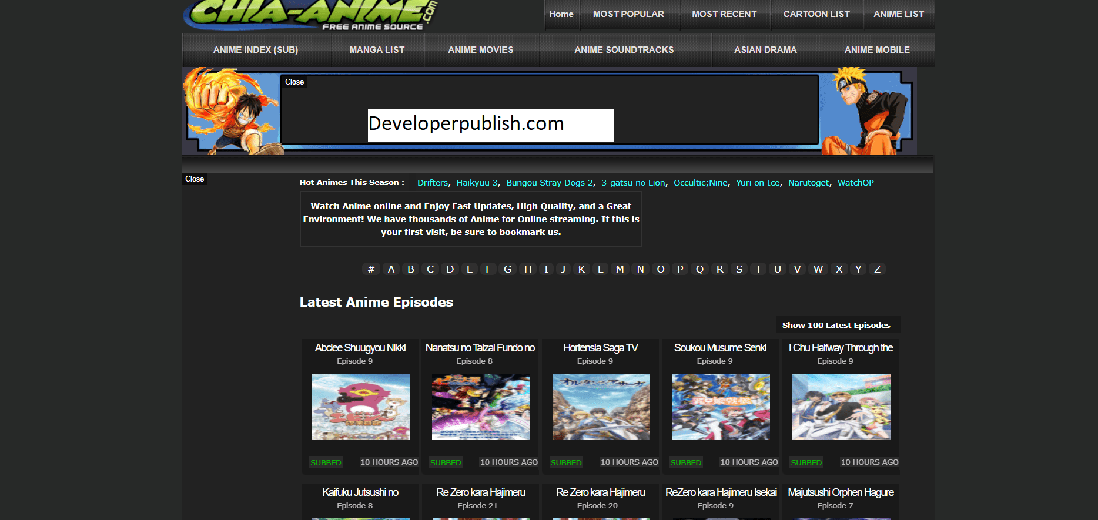Open I Chu Halfway Through thumbnail
Viewport: 1098px width, 520px height.
(841, 407)
